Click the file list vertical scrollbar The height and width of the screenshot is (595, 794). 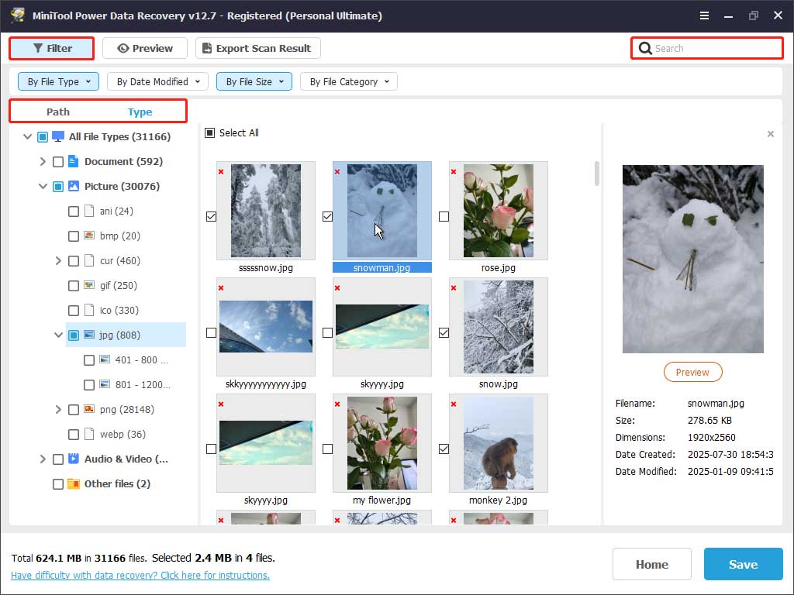pos(596,174)
